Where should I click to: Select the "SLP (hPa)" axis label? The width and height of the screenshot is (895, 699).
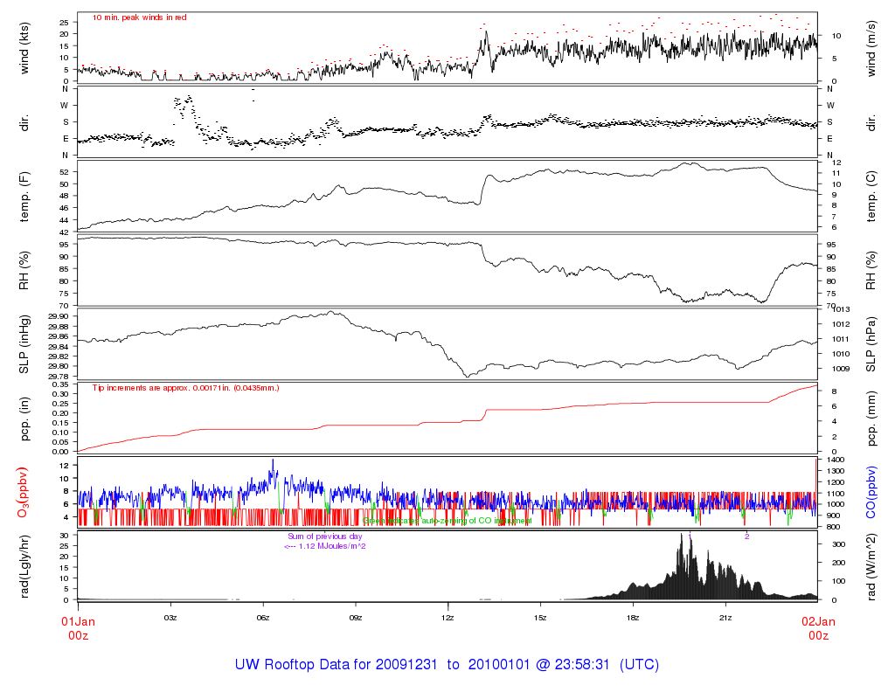click(871, 344)
